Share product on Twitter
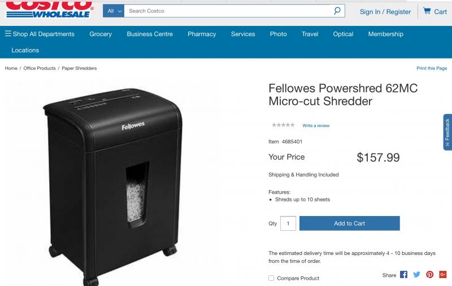Image resolution: width=452 pixels, height=286 pixels. coord(416,275)
